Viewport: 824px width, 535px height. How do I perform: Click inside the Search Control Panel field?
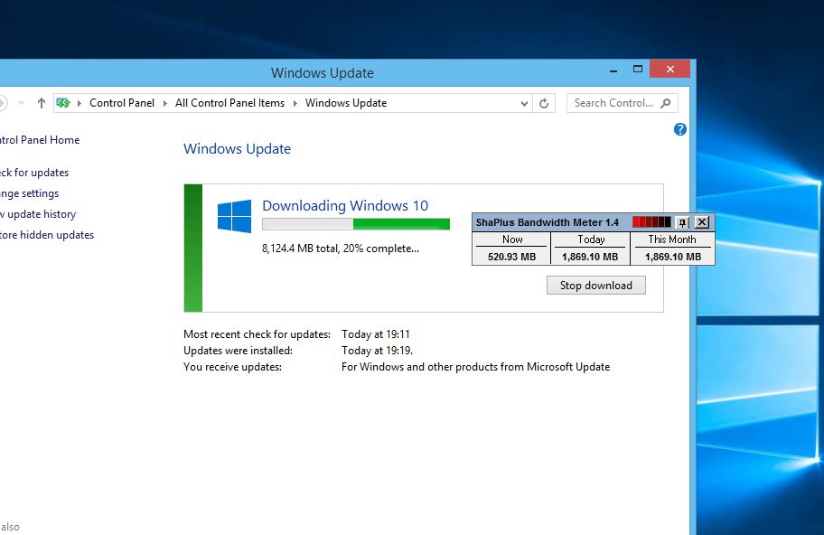click(x=613, y=102)
